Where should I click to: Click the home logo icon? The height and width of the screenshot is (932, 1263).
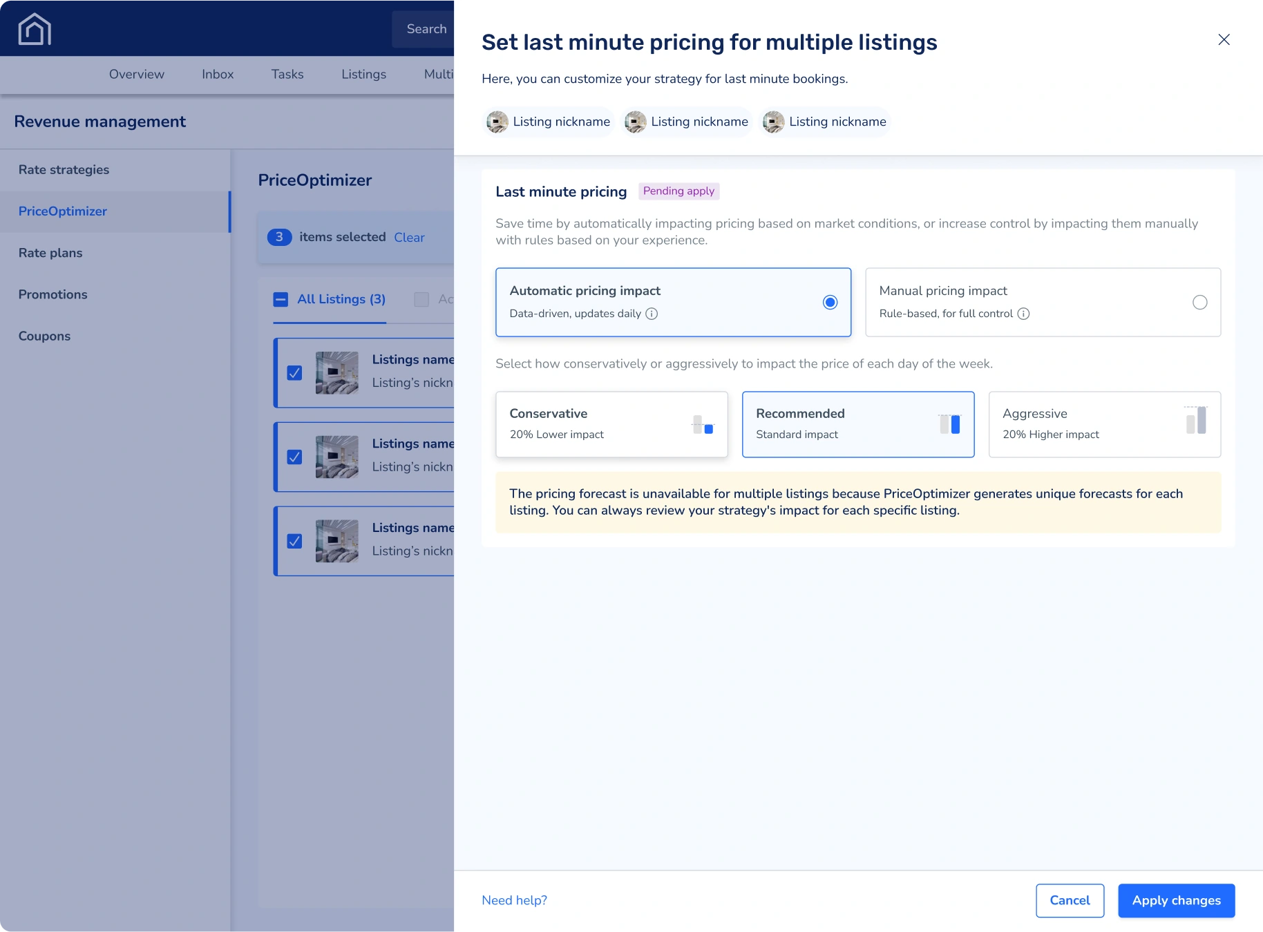35,29
